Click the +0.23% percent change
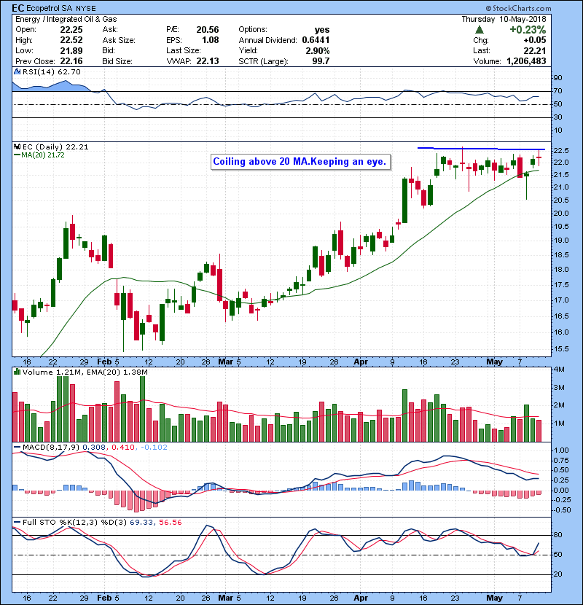 [528, 30]
